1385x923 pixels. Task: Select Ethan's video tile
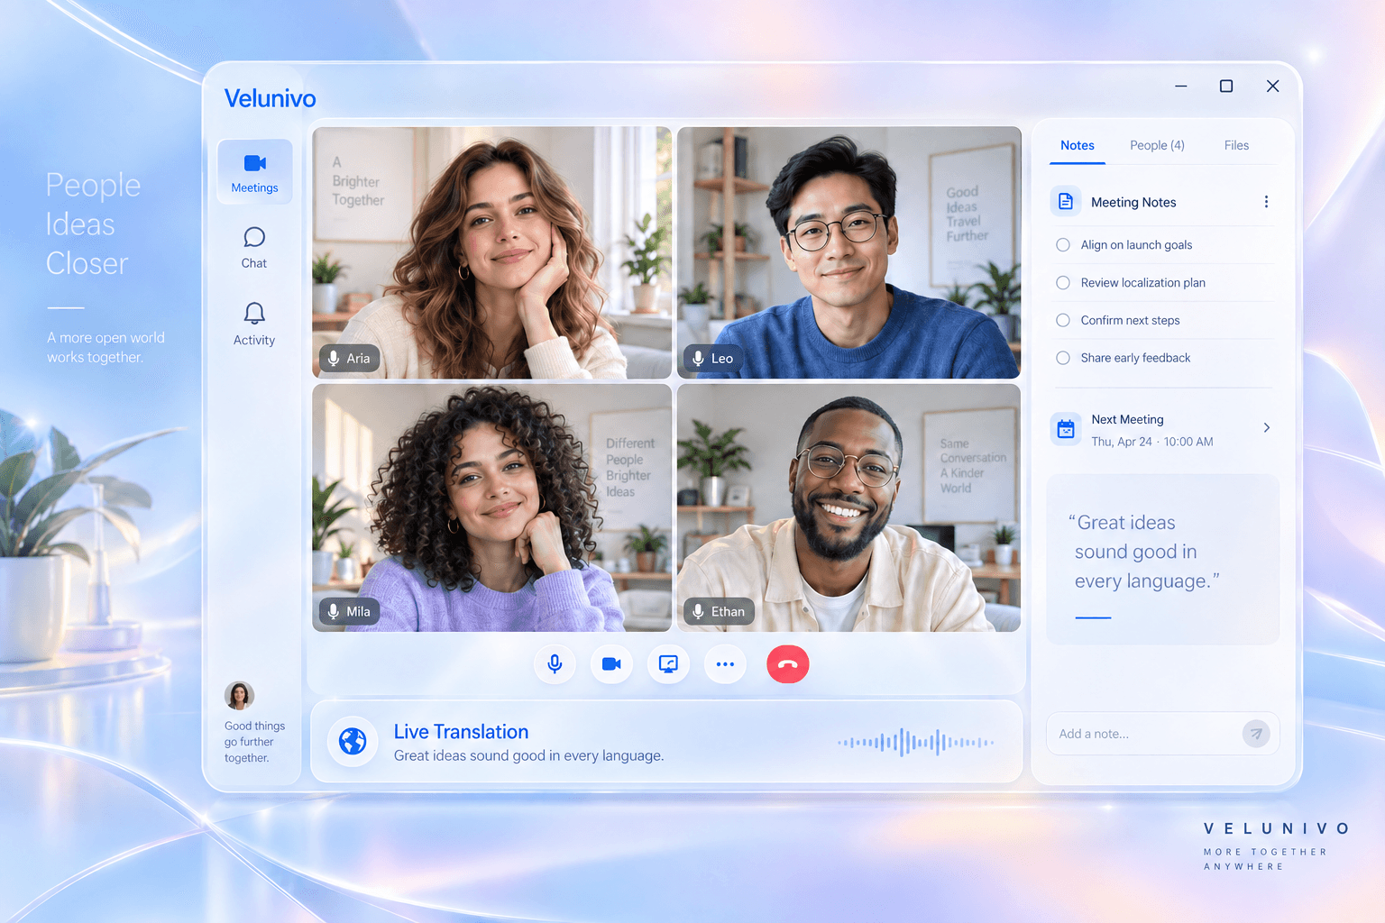tap(848, 507)
